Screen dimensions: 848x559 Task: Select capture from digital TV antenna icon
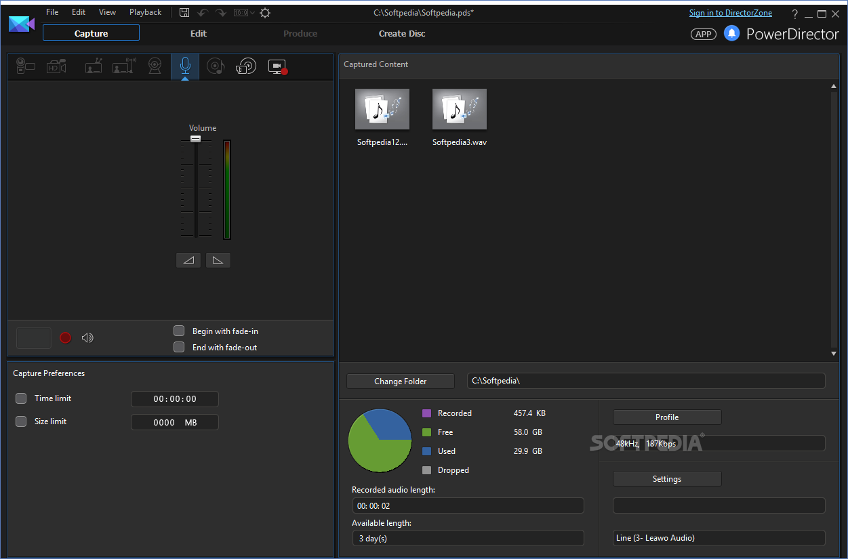(124, 66)
